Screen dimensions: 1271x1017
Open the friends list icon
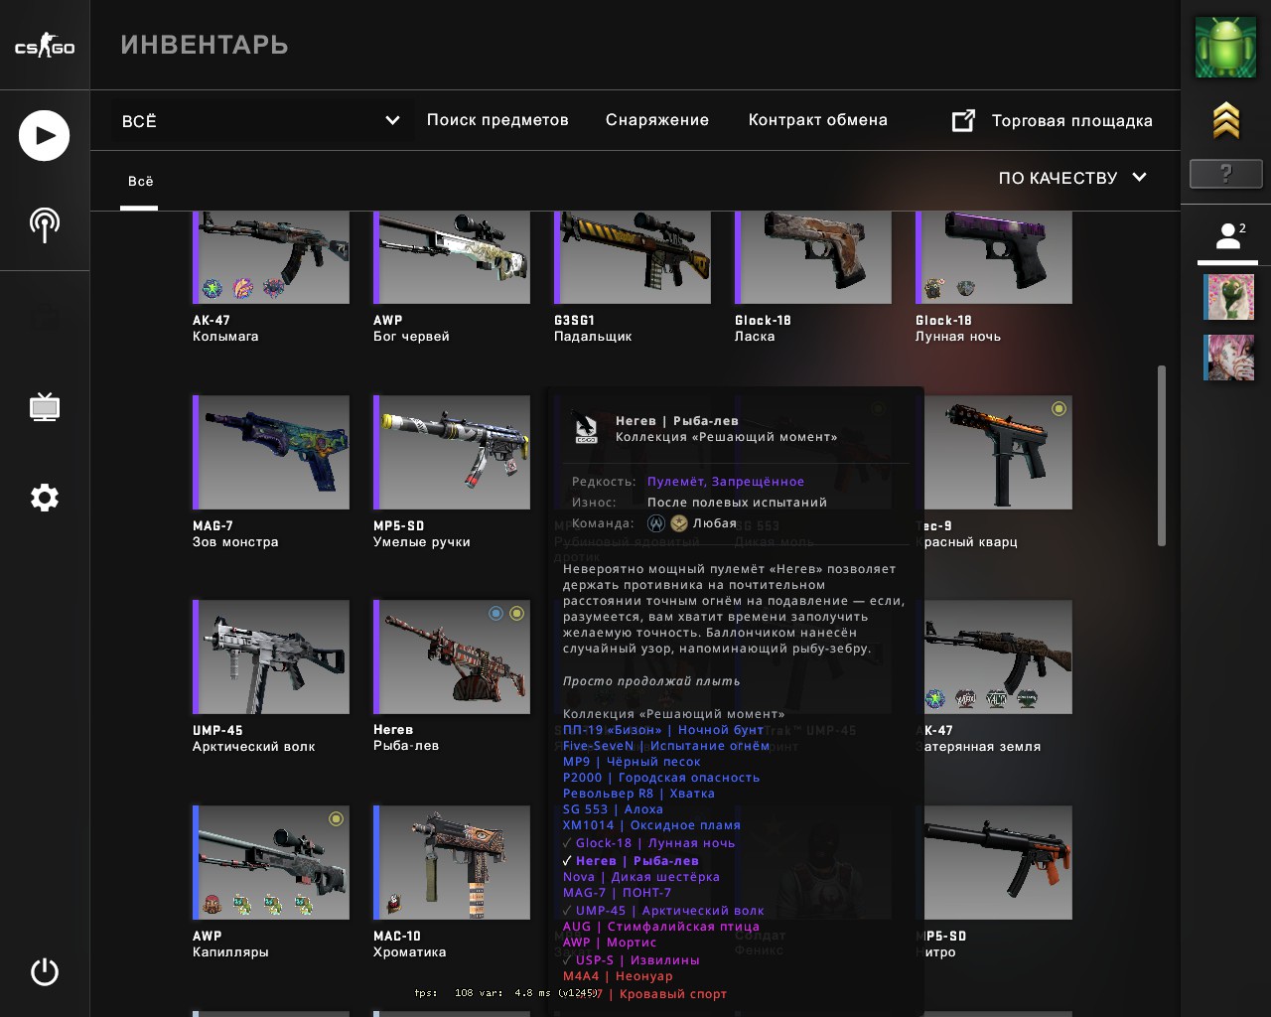(x=1229, y=236)
